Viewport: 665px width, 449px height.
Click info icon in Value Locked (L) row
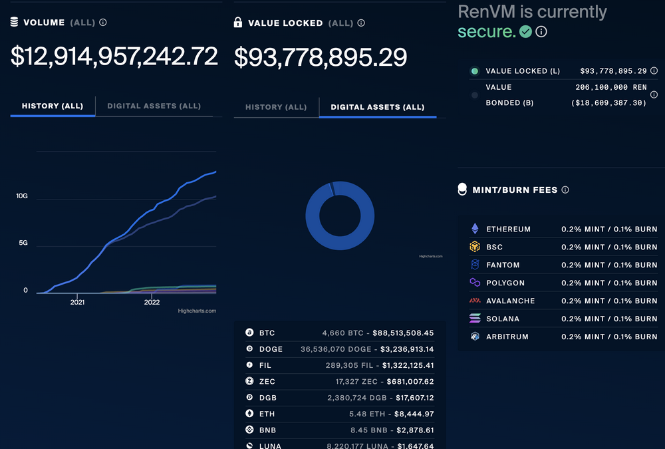click(x=654, y=71)
